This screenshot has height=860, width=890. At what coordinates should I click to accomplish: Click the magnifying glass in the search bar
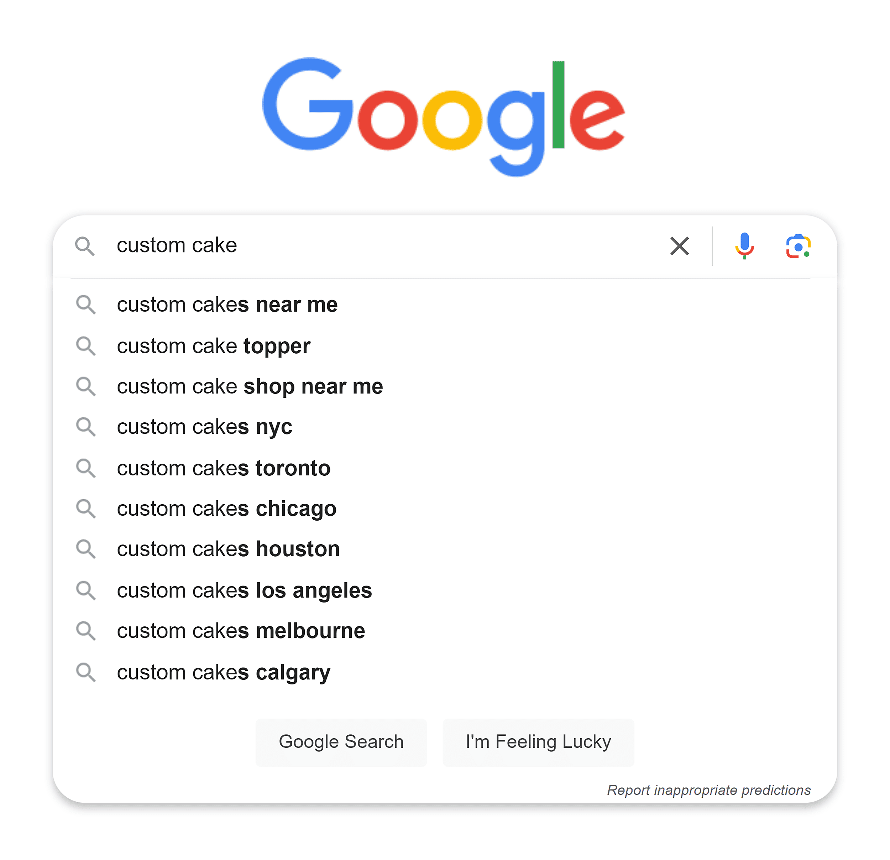(x=86, y=246)
